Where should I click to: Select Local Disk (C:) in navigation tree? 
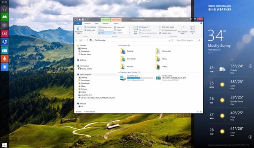click(85, 95)
